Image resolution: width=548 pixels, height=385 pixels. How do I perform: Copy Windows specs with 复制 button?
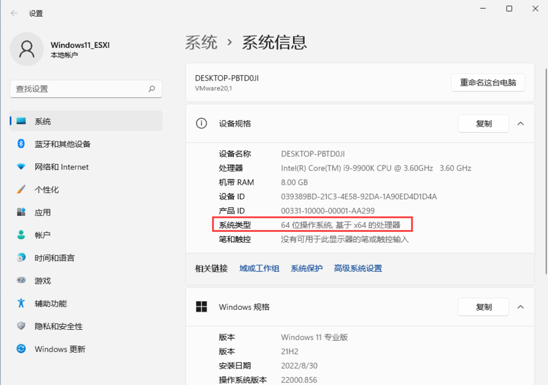coord(483,307)
